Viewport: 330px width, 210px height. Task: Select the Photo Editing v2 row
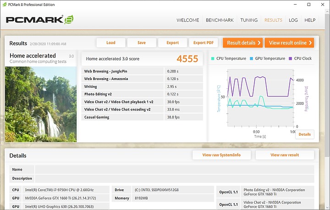point(142,94)
